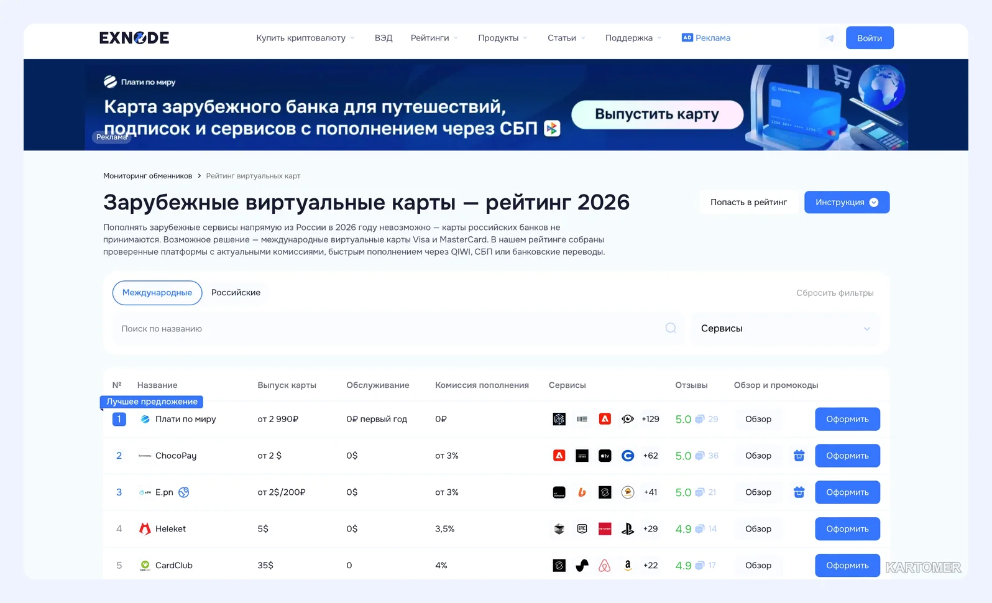Image resolution: width=992 pixels, height=603 pixels.
Task: Open the Продукты dropdown
Action: (503, 38)
